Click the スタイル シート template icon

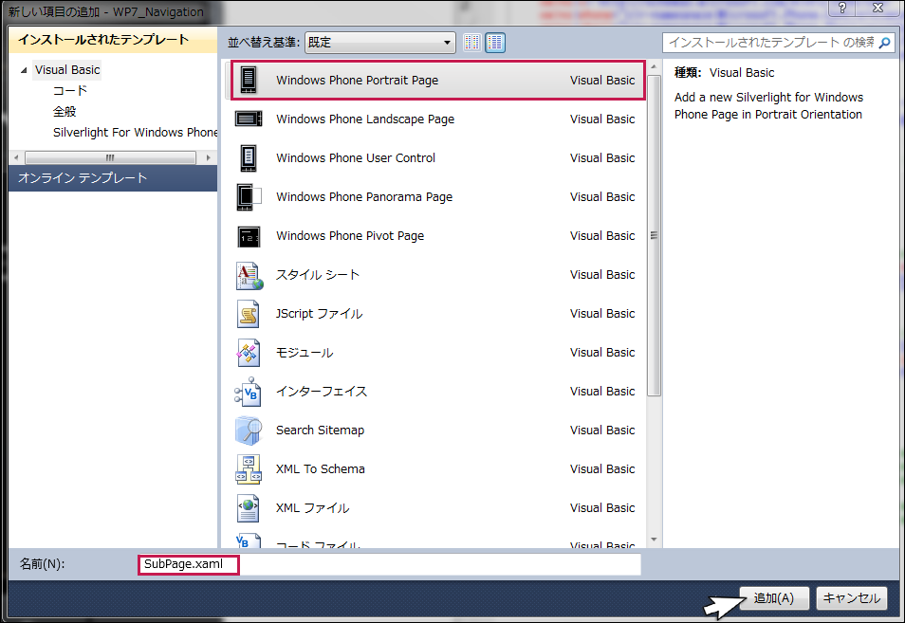[249, 275]
